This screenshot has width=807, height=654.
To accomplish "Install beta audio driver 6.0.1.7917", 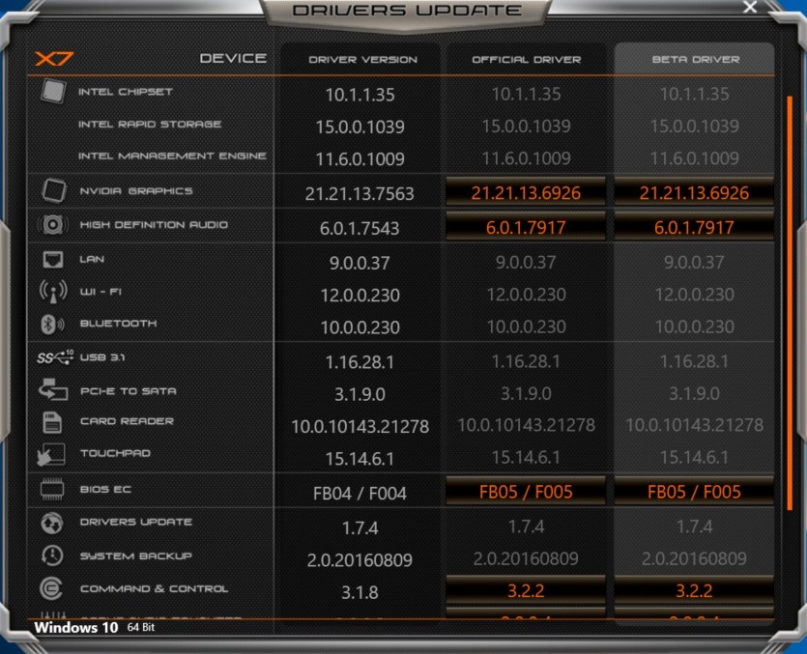I will (x=694, y=227).
